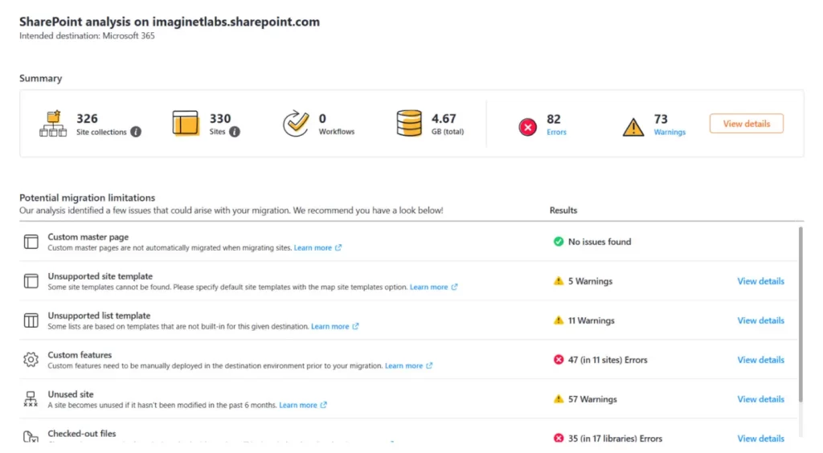Open the summary View details button
823x453 pixels.
pyautogui.click(x=747, y=124)
